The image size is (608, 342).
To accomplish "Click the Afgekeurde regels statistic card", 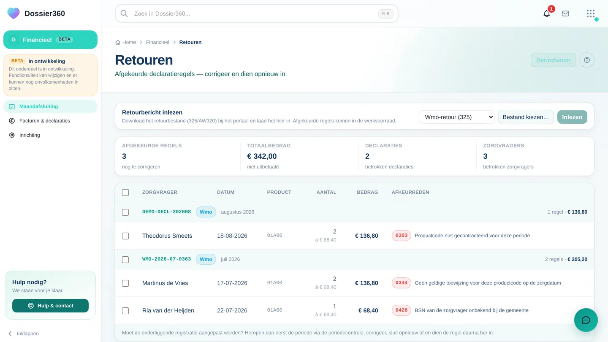I will coord(177,156).
